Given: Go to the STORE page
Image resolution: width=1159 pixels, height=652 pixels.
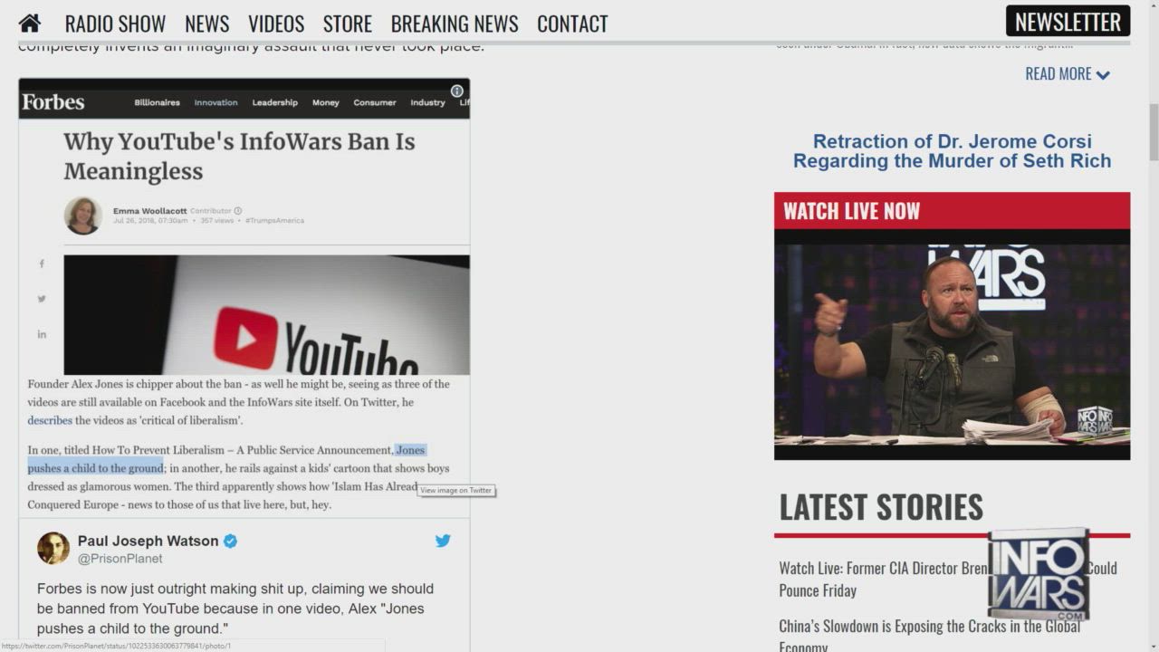Looking at the screenshot, I should pos(348,24).
